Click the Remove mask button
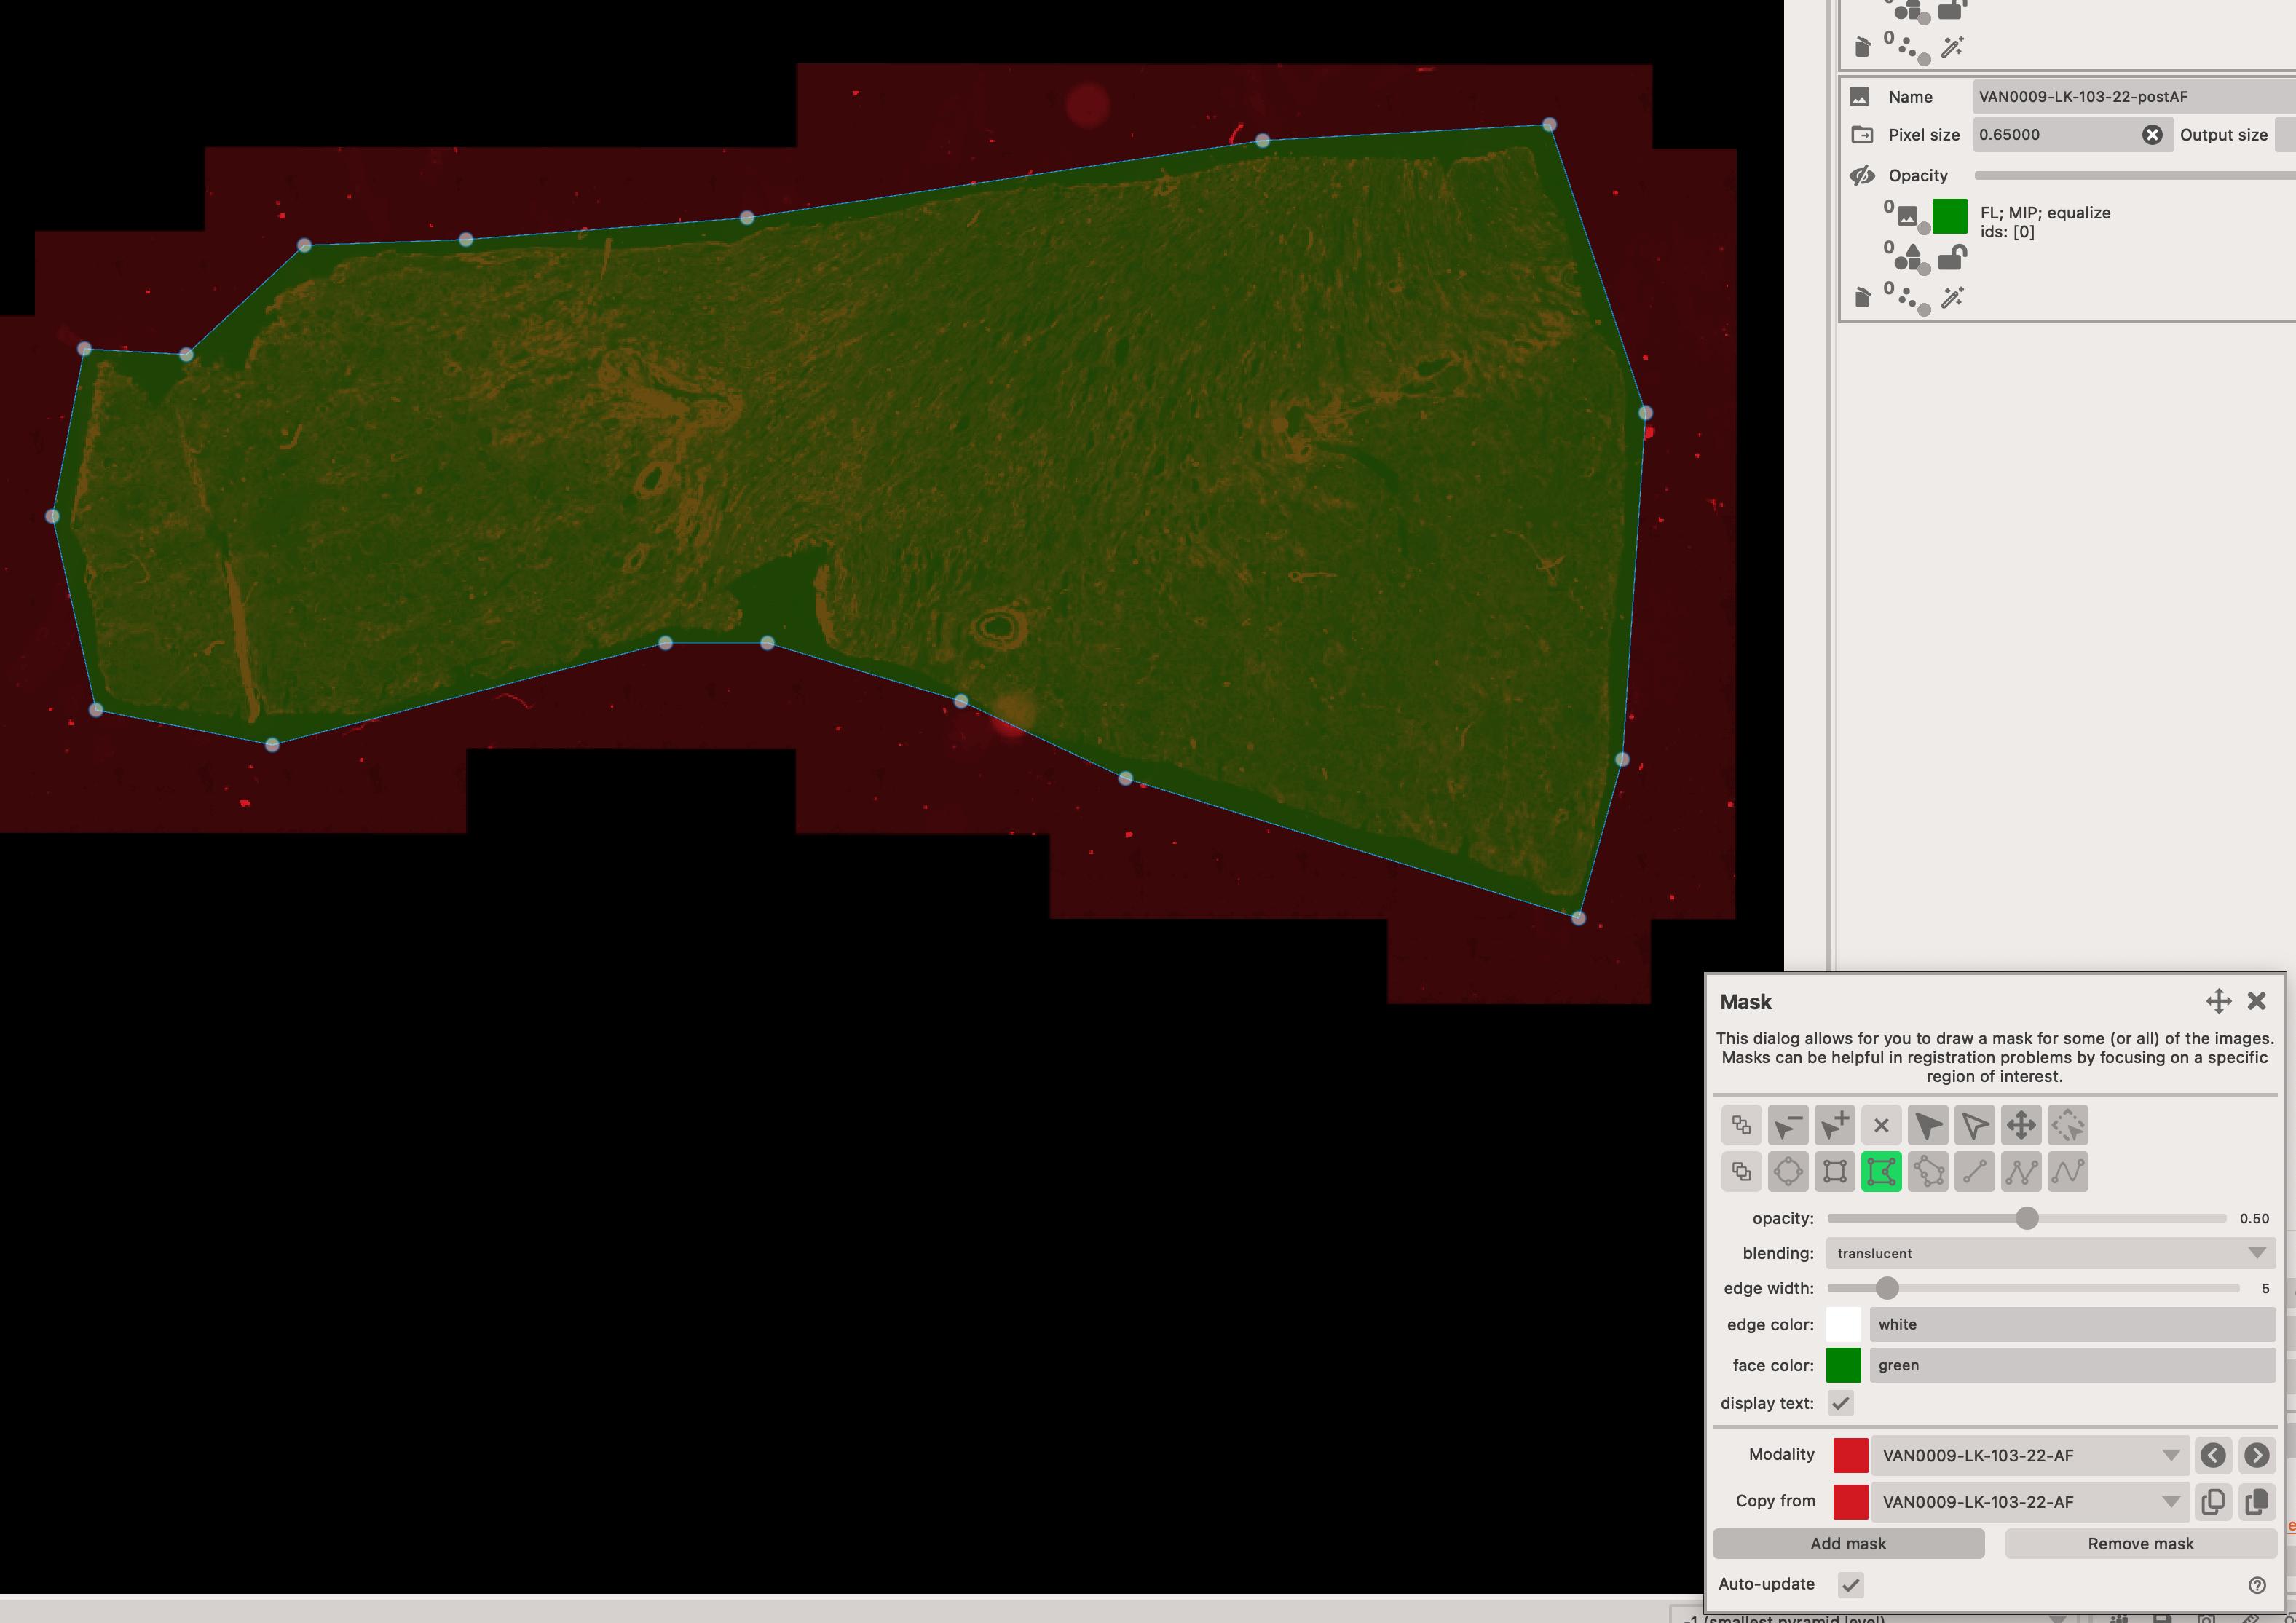 pos(2140,1543)
